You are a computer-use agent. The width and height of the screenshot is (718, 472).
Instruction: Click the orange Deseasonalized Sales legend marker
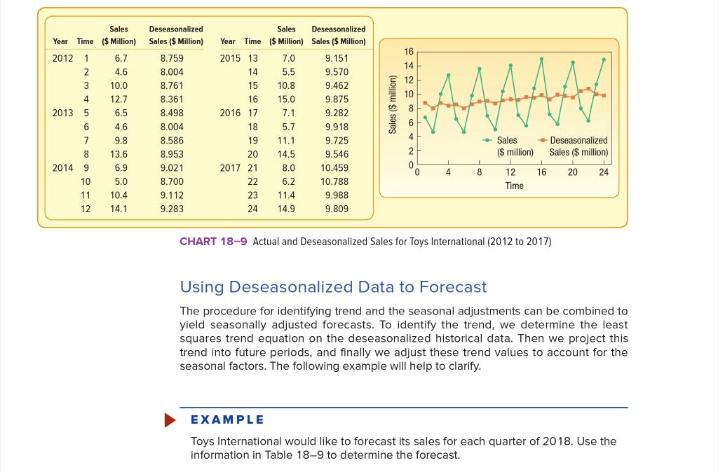541,139
